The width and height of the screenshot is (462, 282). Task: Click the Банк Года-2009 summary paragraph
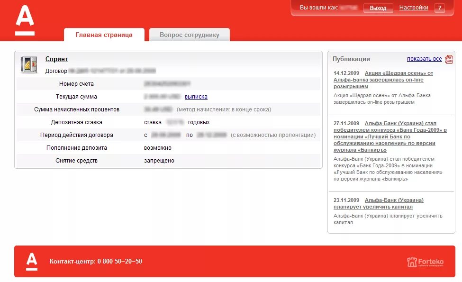point(388,169)
